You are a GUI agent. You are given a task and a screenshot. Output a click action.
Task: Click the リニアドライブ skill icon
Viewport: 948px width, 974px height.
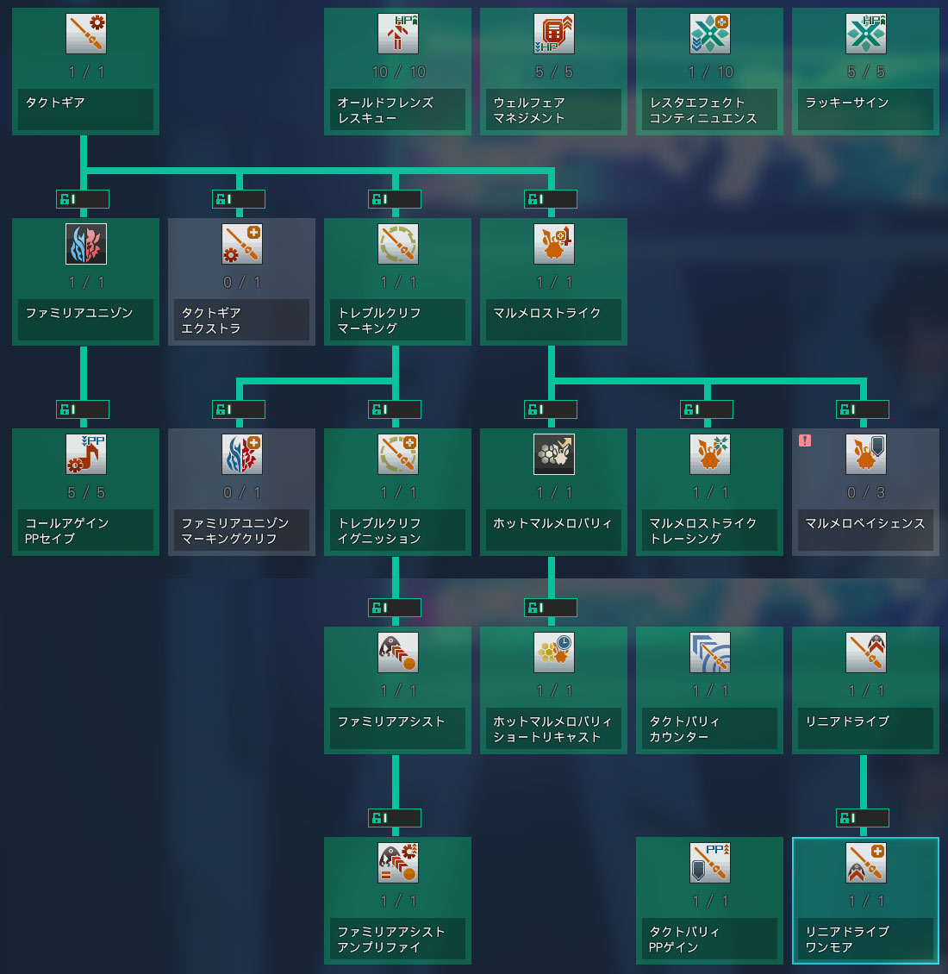pyautogui.click(x=865, y=652)
